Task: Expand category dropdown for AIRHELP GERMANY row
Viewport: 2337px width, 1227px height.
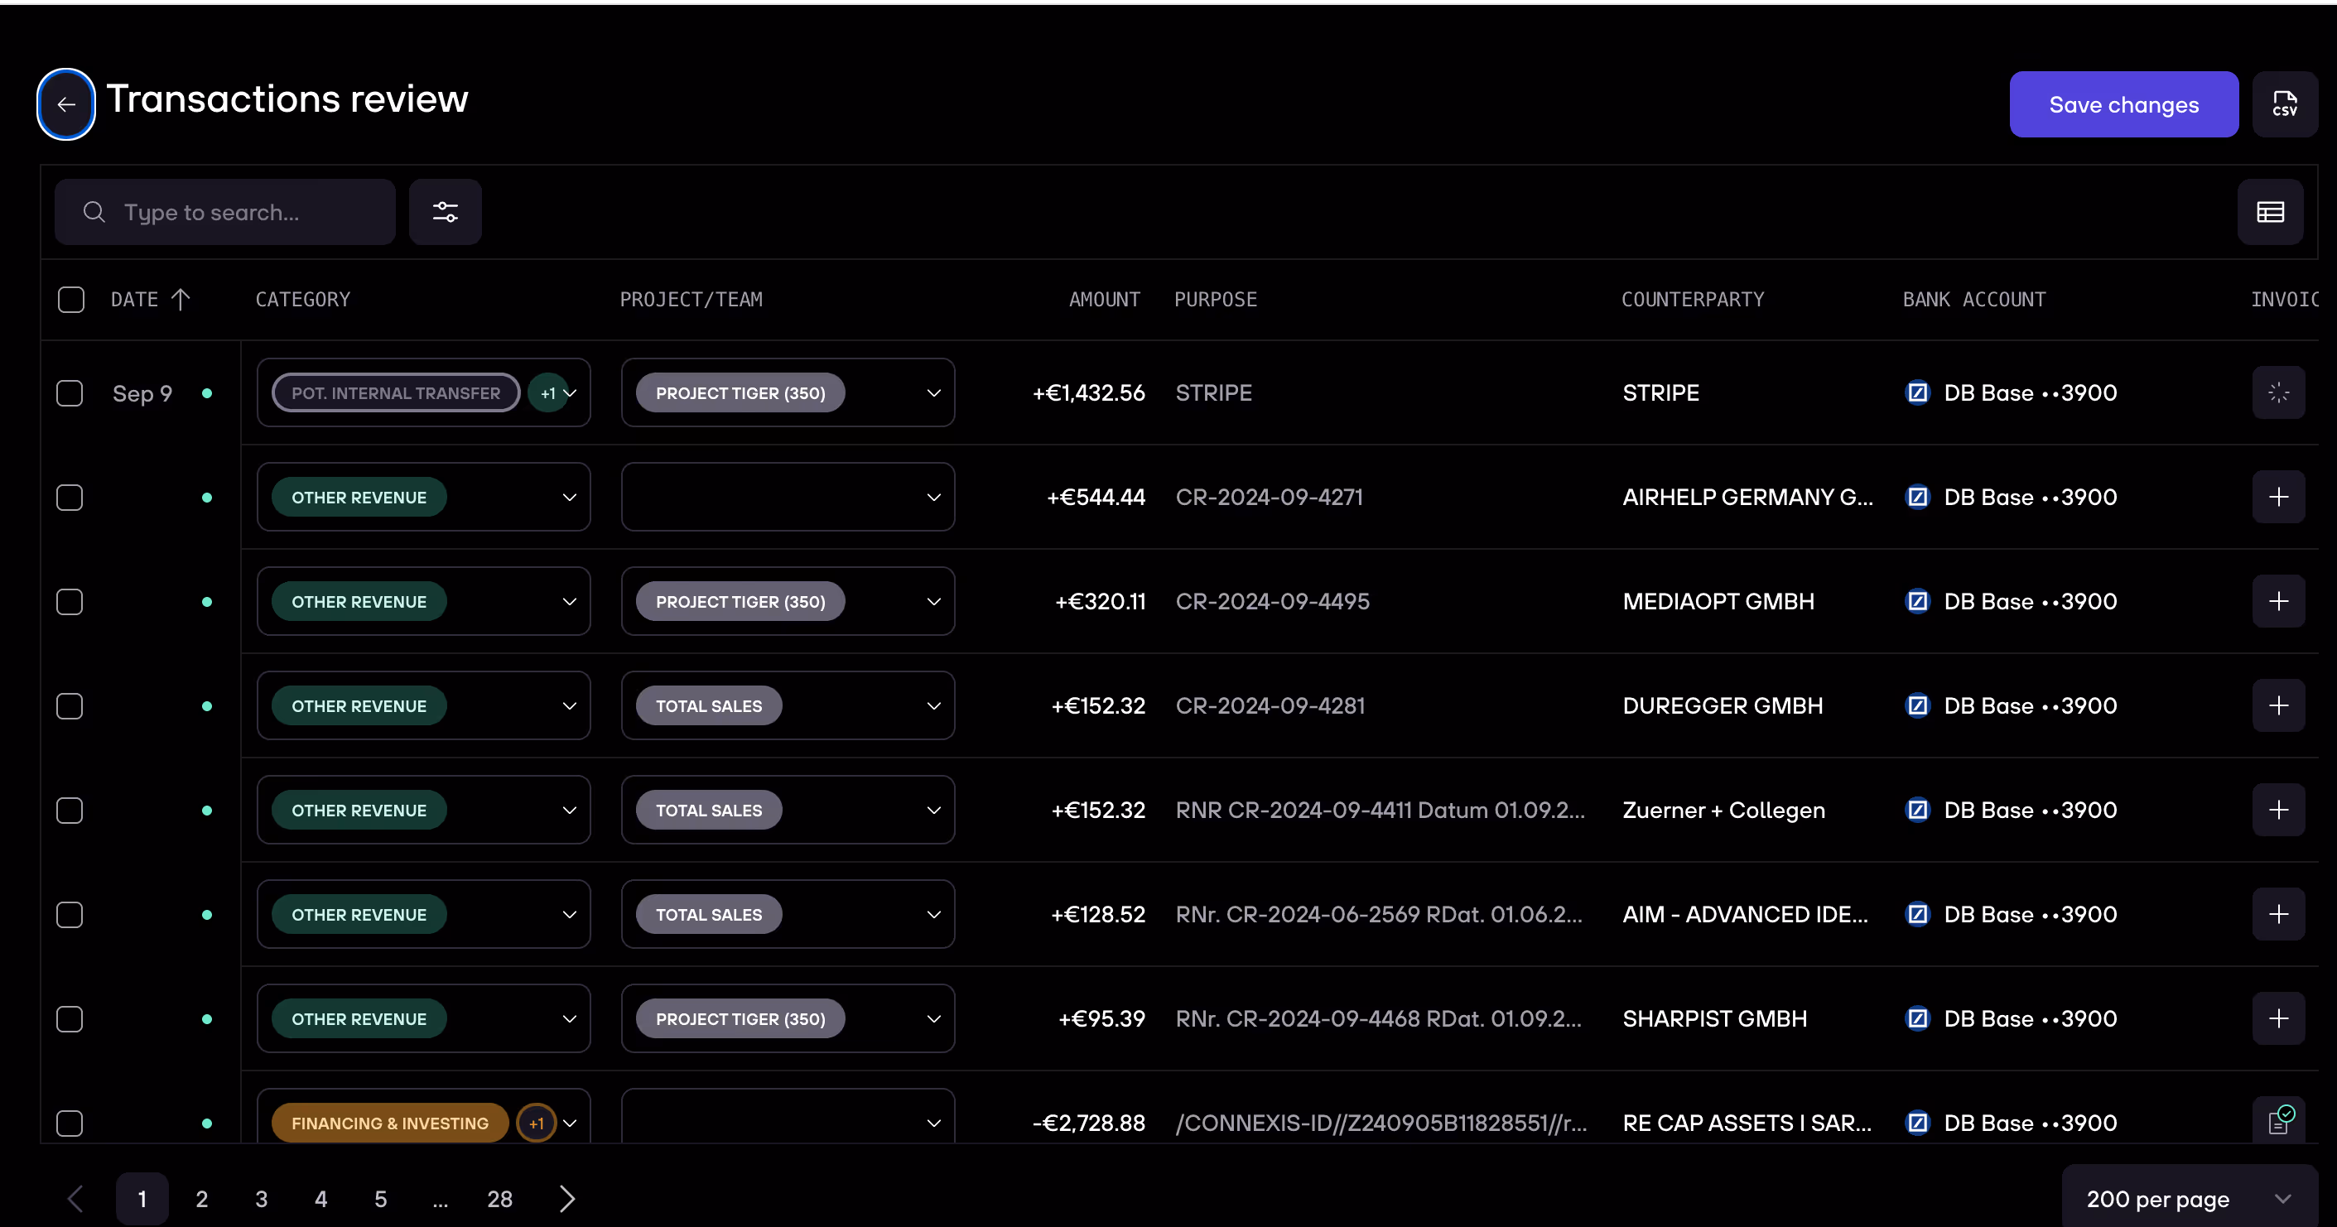Action: tap(569, 497)
